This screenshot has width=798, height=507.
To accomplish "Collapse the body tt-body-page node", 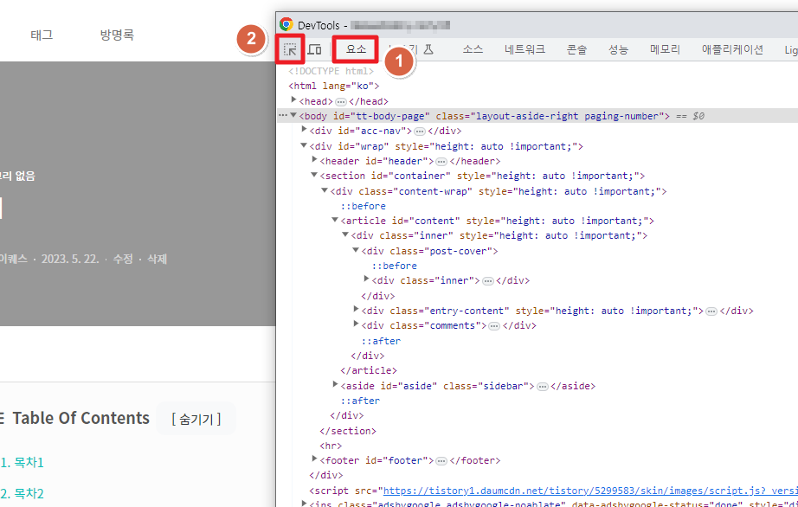I will pos(293,115).
